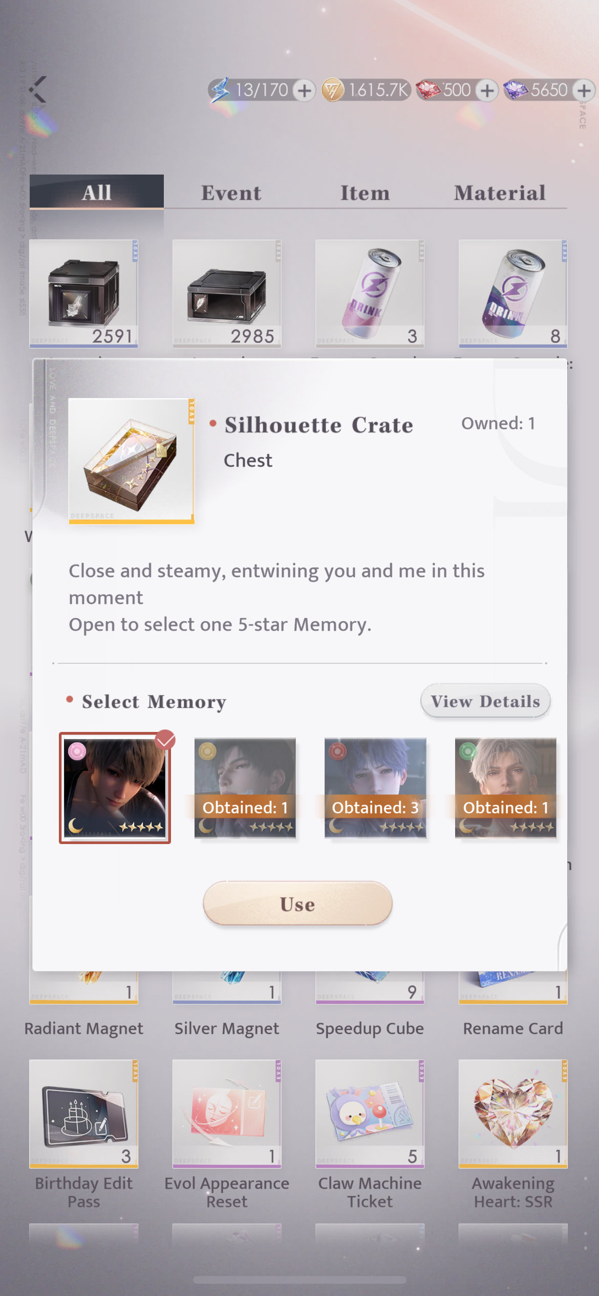Switch to the Material tab
The height and width of the screenshot is (1296, 599).
pyautogui.click(x=500, y=192)
